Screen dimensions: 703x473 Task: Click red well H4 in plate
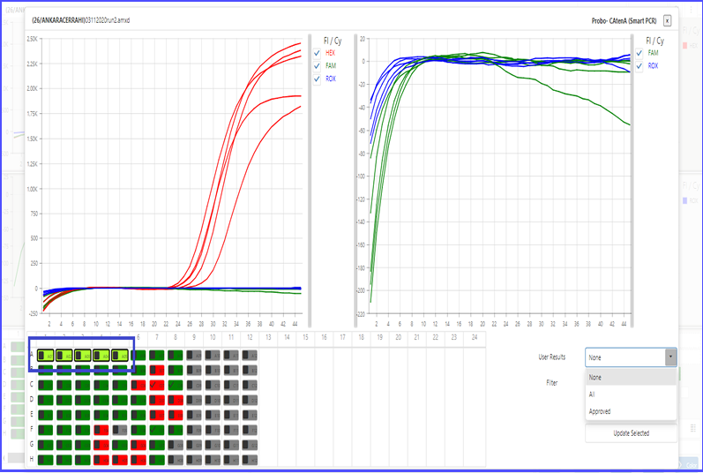click(x=101, y=460)
